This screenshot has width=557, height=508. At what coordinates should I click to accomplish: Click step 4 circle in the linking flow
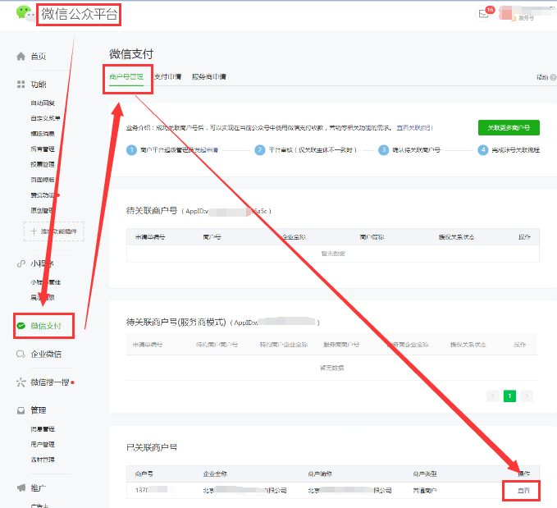[482, 149]
